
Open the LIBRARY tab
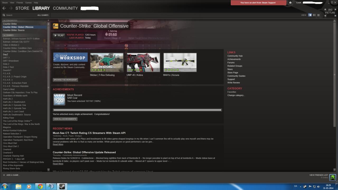click(41, 8)
